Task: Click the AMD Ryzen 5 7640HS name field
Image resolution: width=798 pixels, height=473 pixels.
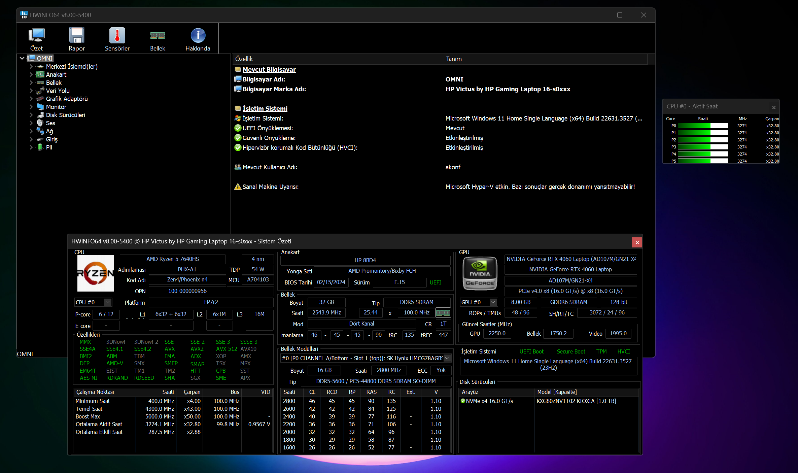Action: click(x=173, y=259)
